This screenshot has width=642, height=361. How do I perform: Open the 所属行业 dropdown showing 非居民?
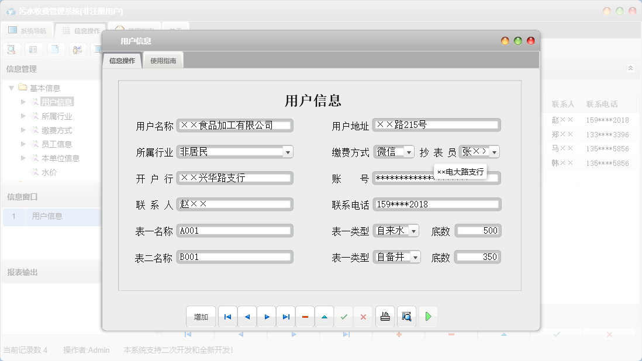[287, 151]
